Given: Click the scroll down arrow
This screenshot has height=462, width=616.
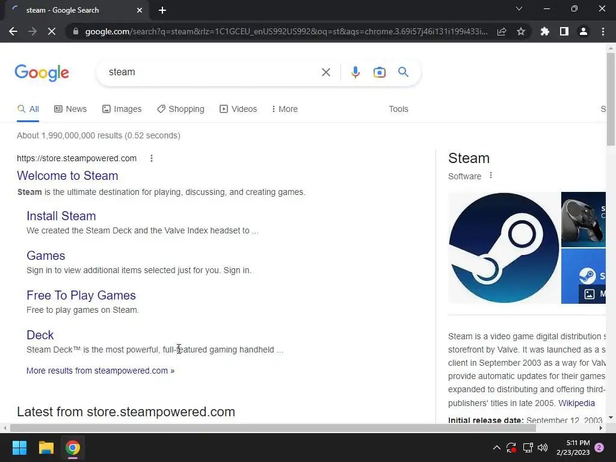Looking at the screenshot, I should point(611,417).
